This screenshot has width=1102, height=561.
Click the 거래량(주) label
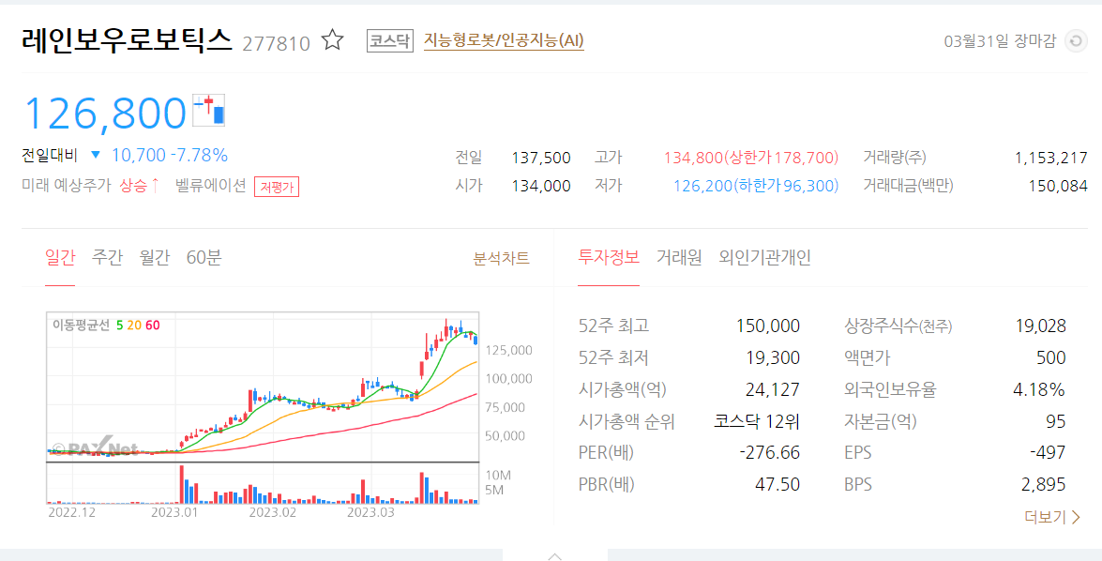tap(896, 158)
